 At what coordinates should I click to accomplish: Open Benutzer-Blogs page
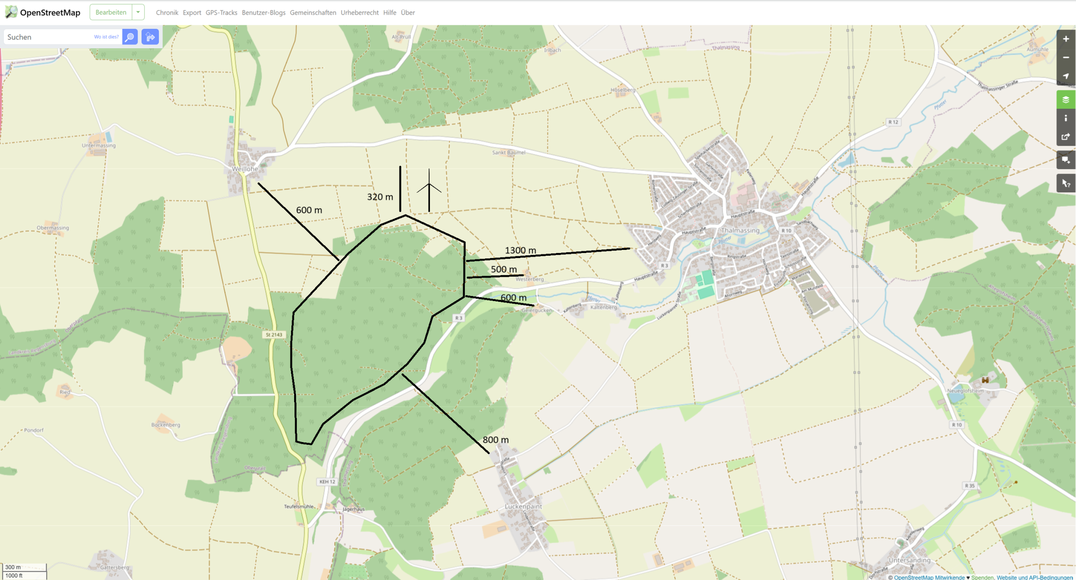[x=263, y=13]
